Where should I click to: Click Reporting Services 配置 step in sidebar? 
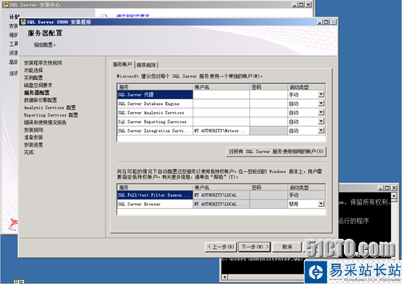51,115
